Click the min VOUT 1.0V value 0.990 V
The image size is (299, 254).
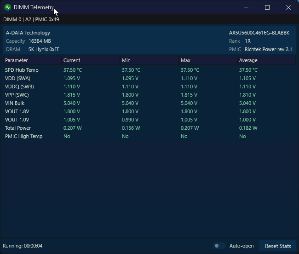130,120
